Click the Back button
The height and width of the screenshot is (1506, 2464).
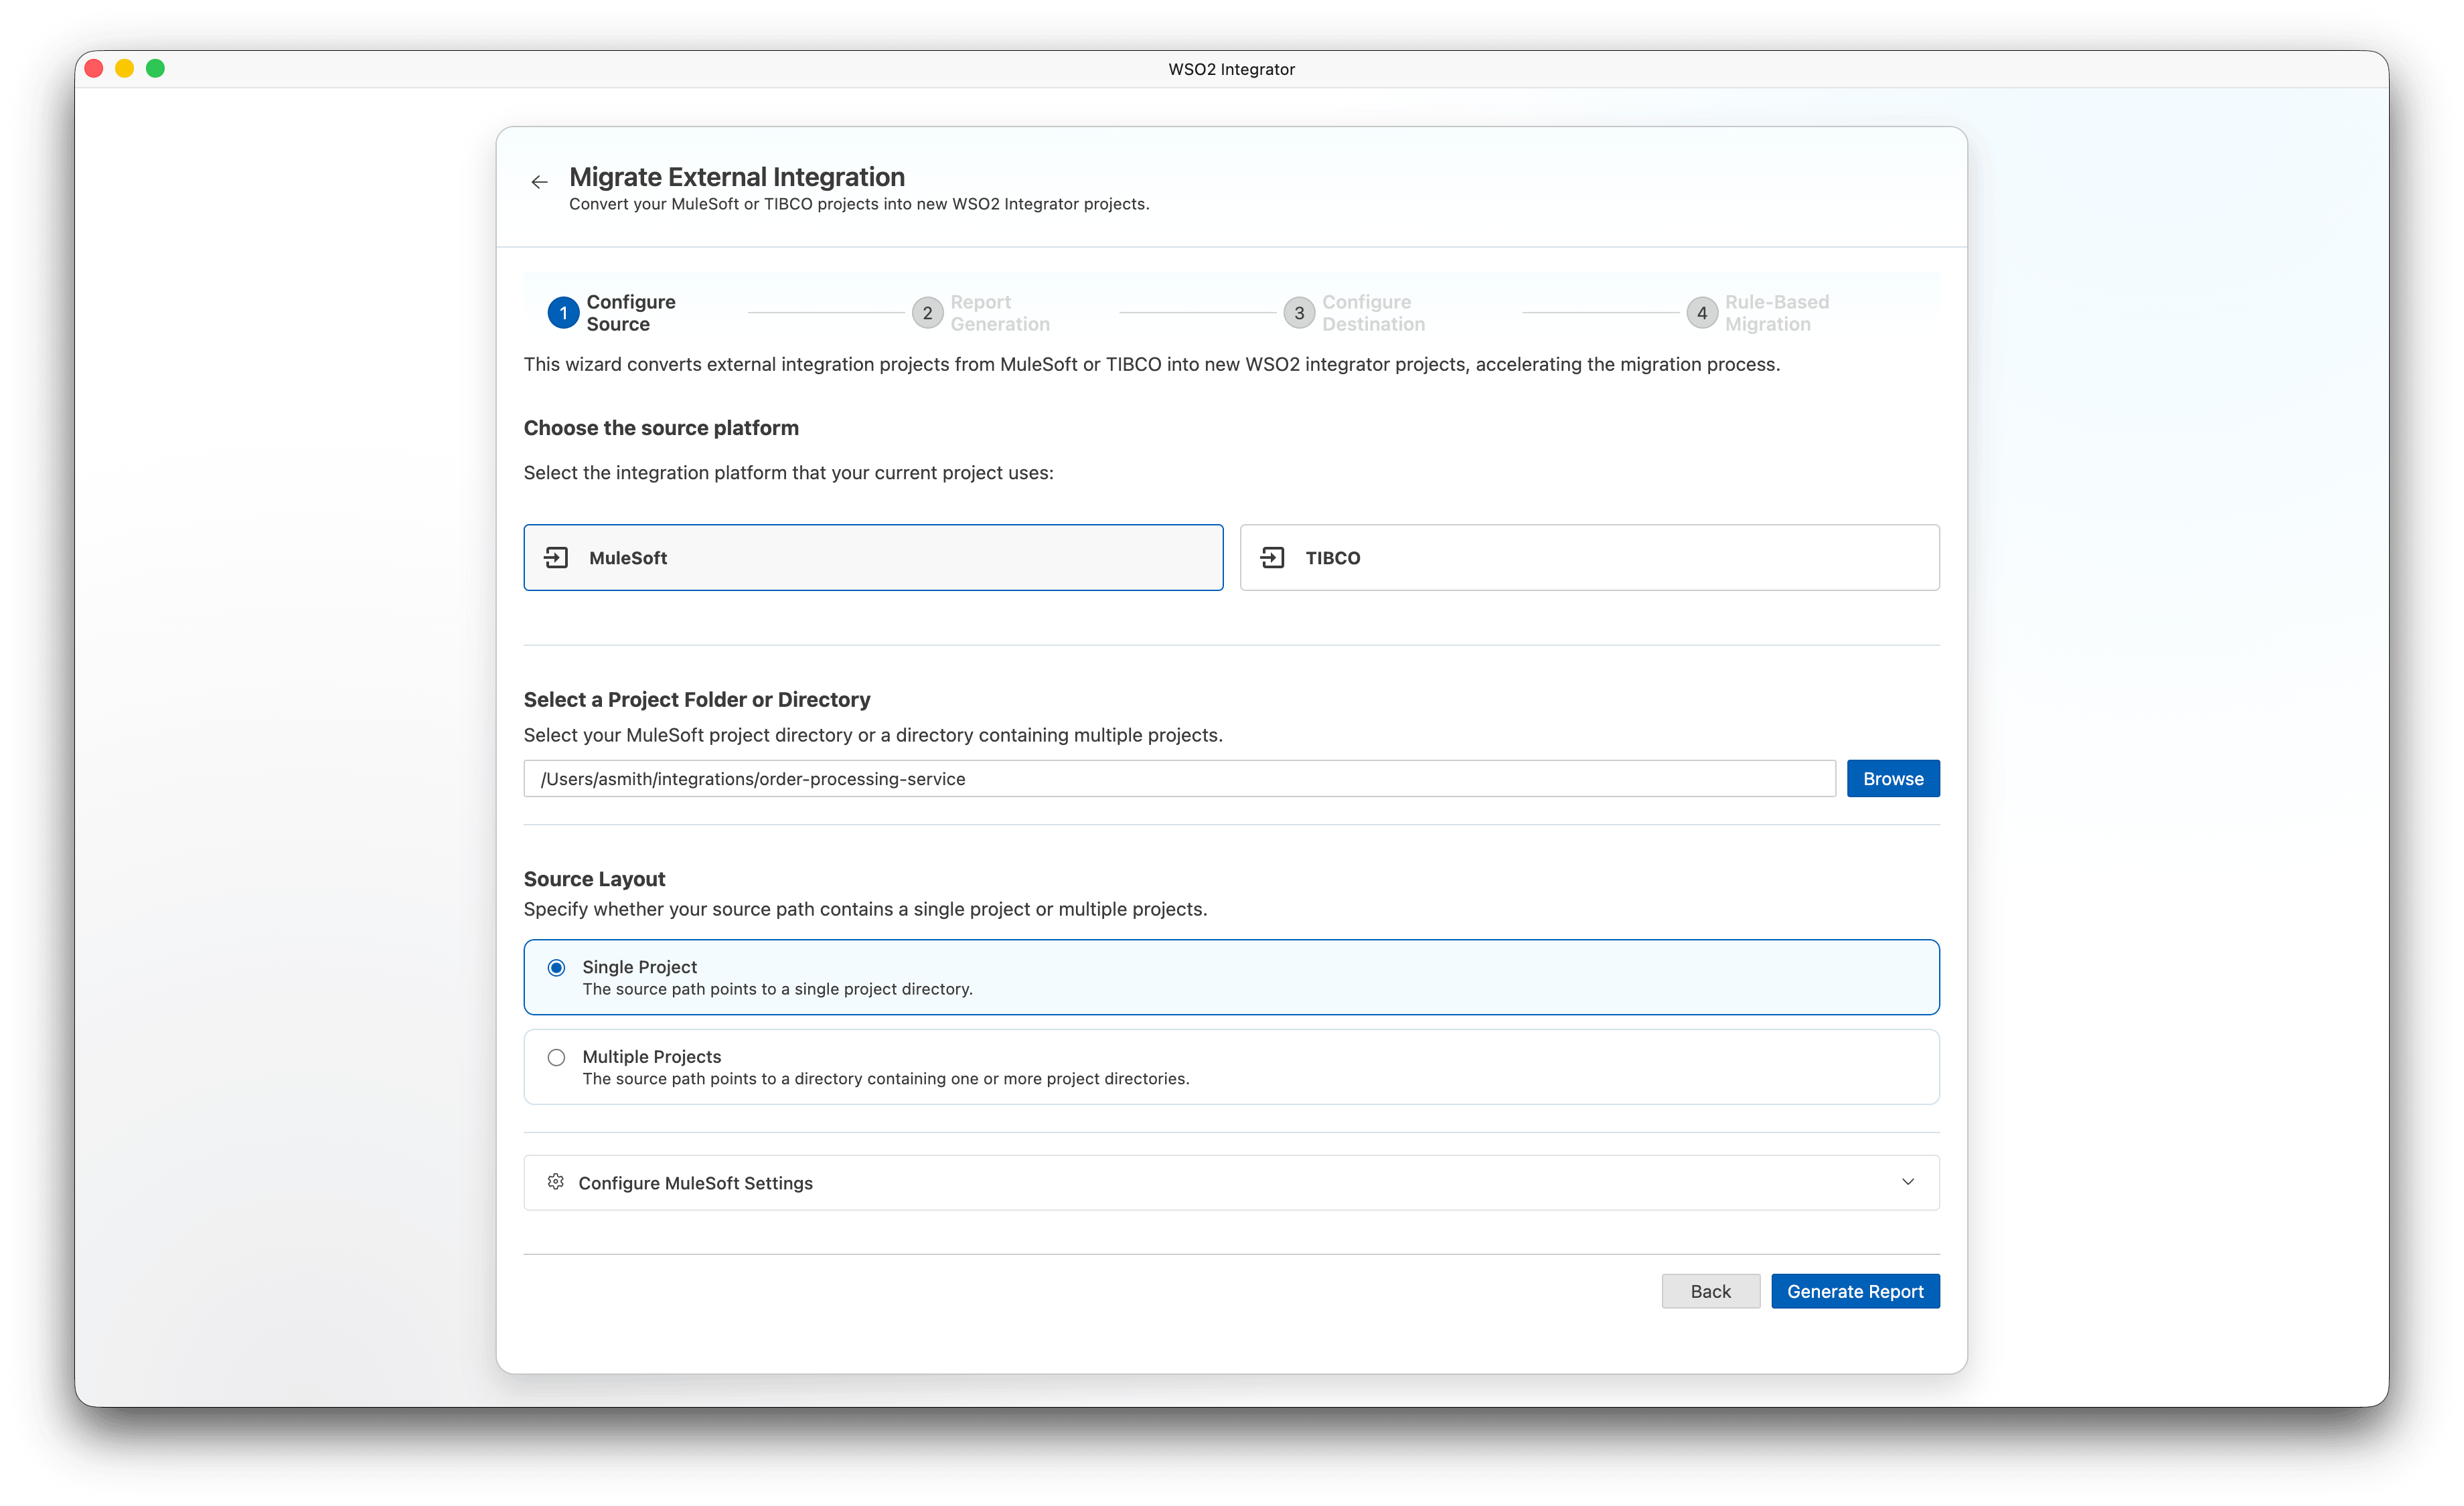[x=1710, y=1291]
